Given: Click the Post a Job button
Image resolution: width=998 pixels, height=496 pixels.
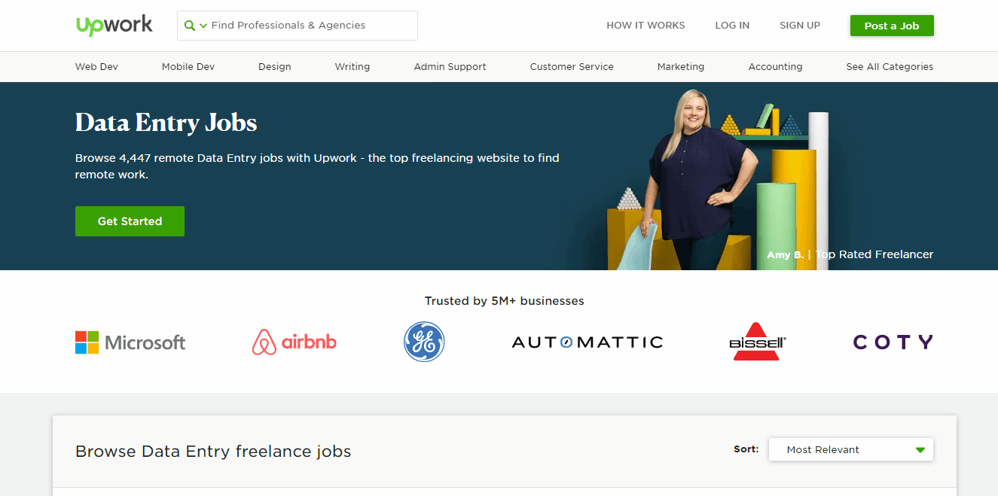Looking at the screenshot, I should 892,25.
